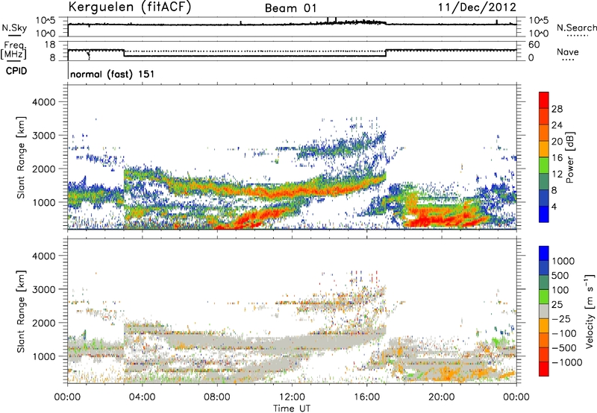Click the gray segment of the velocity colorbar
Viewport: 597px width, 413px height.
544,311
